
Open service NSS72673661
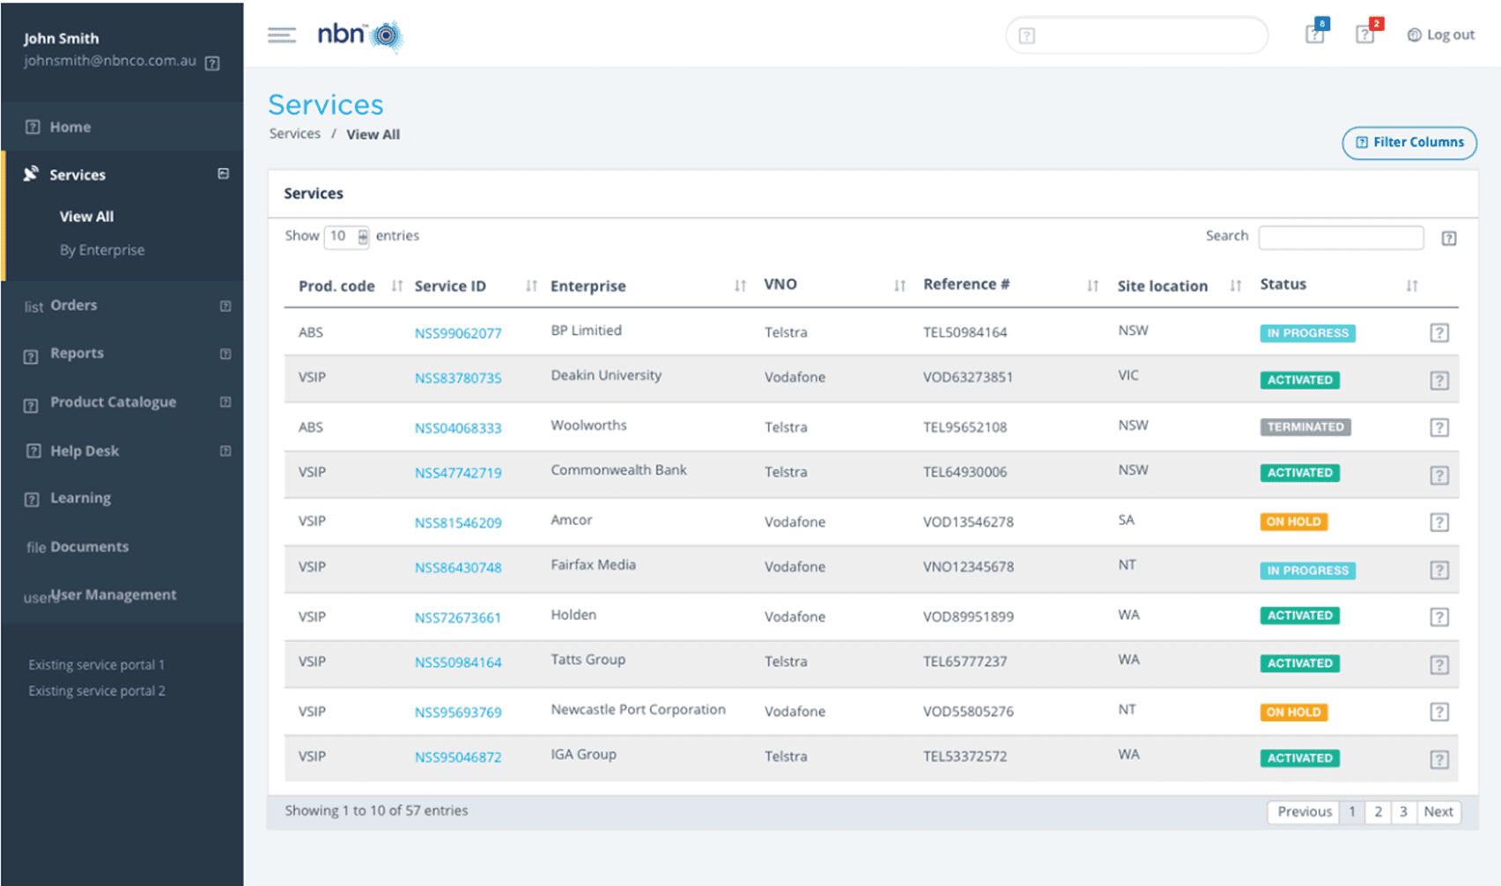pyautogui.click(x=458, y=617)
